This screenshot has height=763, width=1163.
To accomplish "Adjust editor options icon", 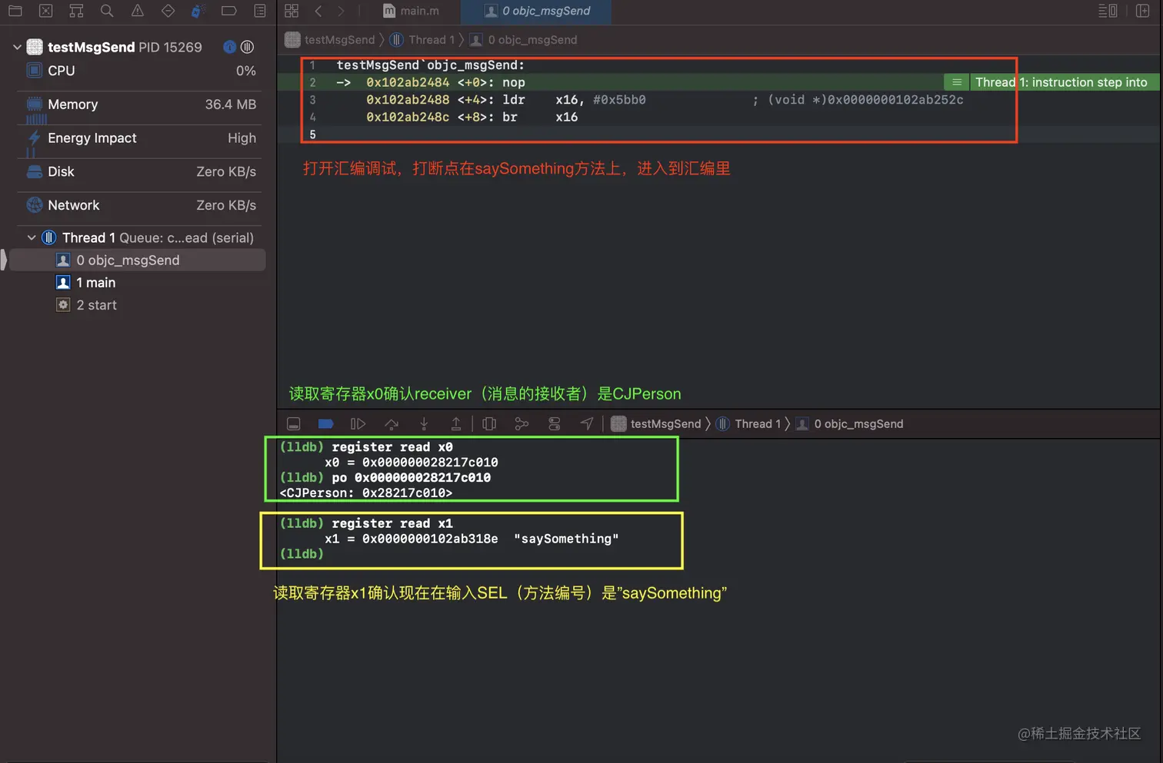I will click(x=1108, y=11).
